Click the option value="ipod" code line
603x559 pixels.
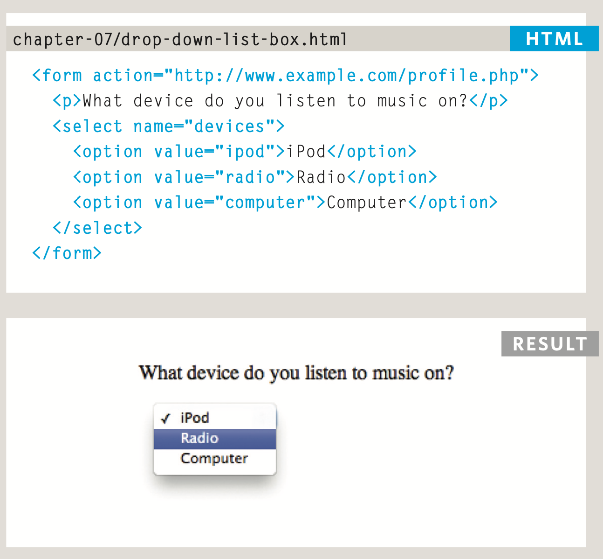245,152
